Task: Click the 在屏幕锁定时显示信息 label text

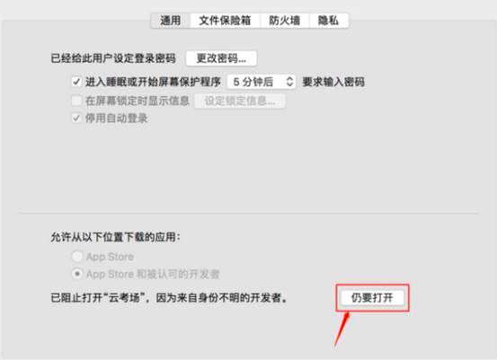Action: [138, 101]
